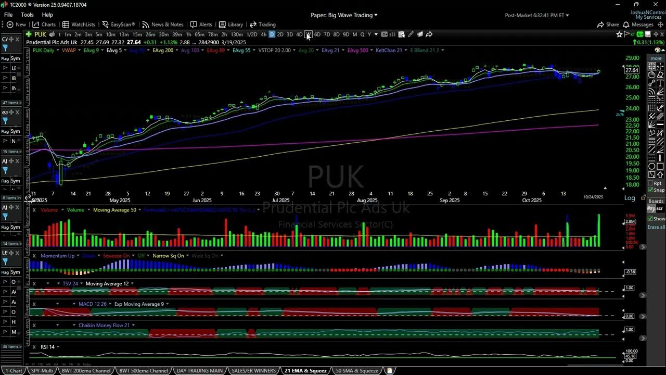666x375 pixels.
Task: Click the green plus icon beside PUK
Action: pyautogui.click(x=29, y=34)
